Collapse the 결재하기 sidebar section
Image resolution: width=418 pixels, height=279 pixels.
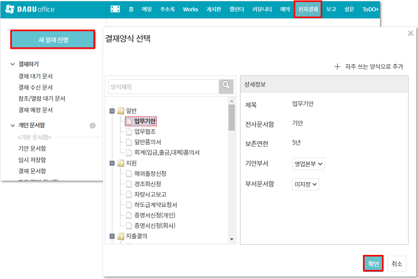(x=13, y=64)
